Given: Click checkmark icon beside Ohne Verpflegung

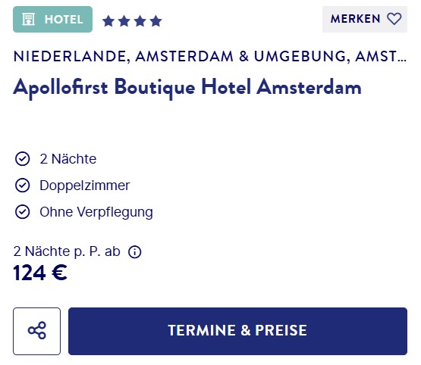Looking at the screenshot, I should pos(22,212).
